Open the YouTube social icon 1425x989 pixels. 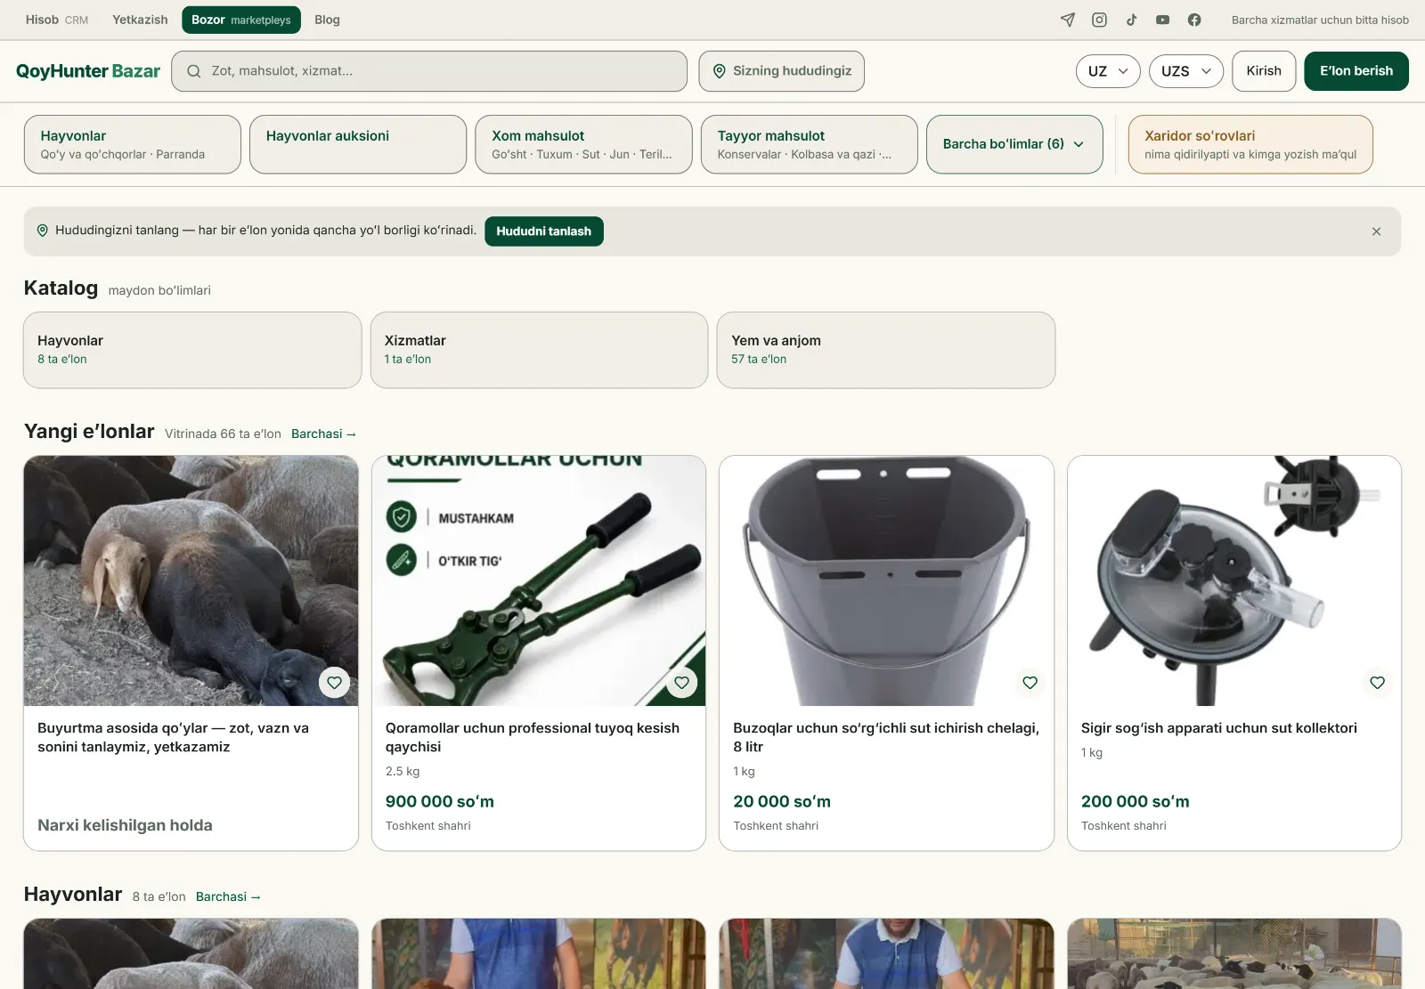(1162, 20)
